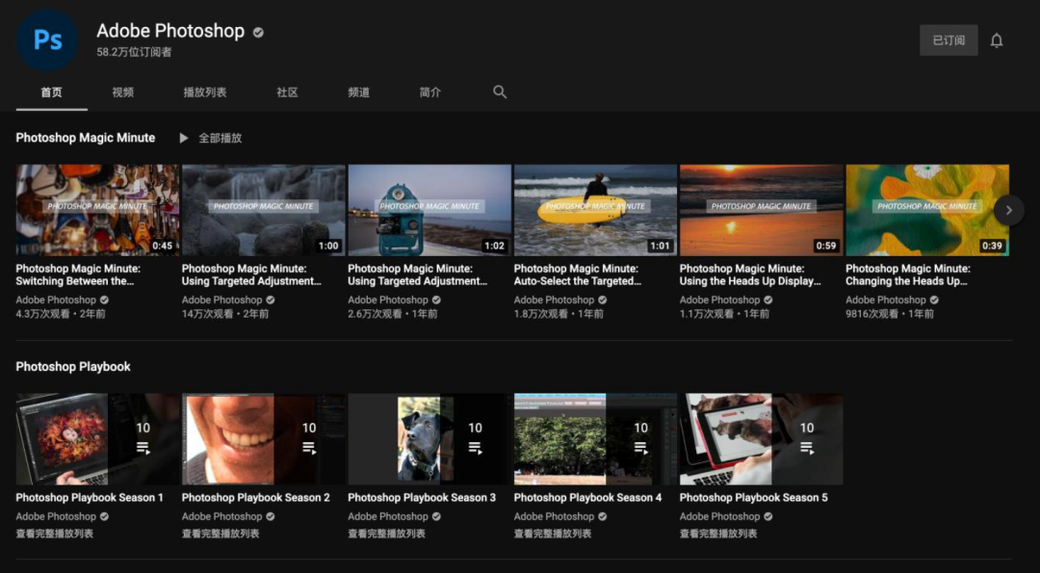Click playlist icon on Playbook Season 1 thumbnail
This screenshot has width=1040, height=573.
coord(143,448)
